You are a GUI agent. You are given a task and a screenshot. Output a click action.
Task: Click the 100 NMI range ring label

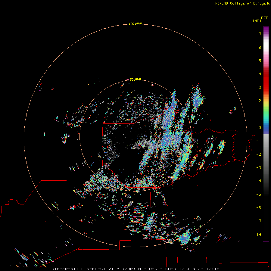click(135, 24)
